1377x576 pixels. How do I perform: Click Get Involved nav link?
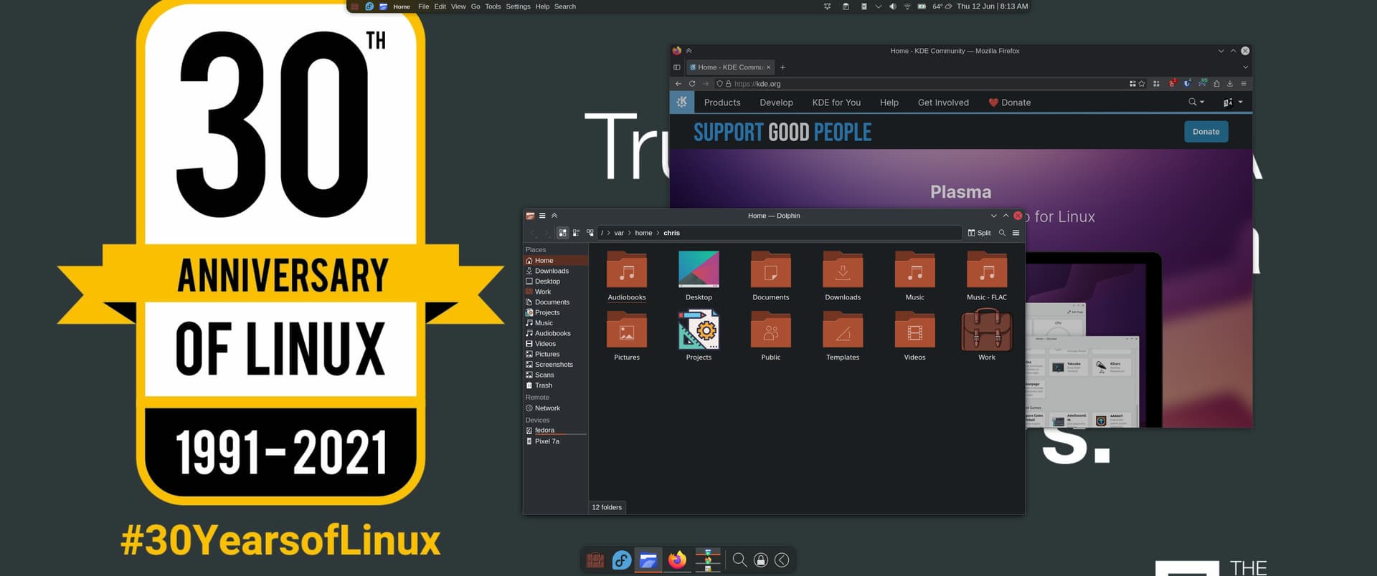943,102
